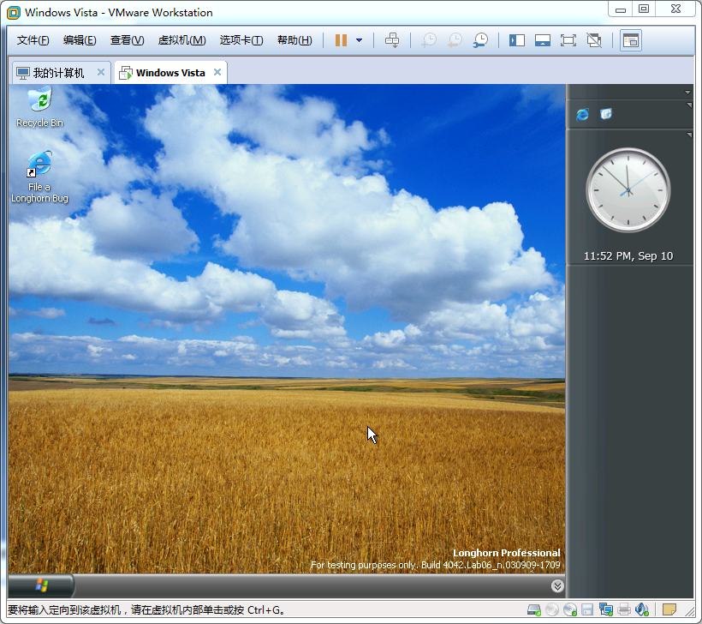Viewport: 702px width, 624px height.
Task: Click the sound card status icon
Action: coord(642,609)
